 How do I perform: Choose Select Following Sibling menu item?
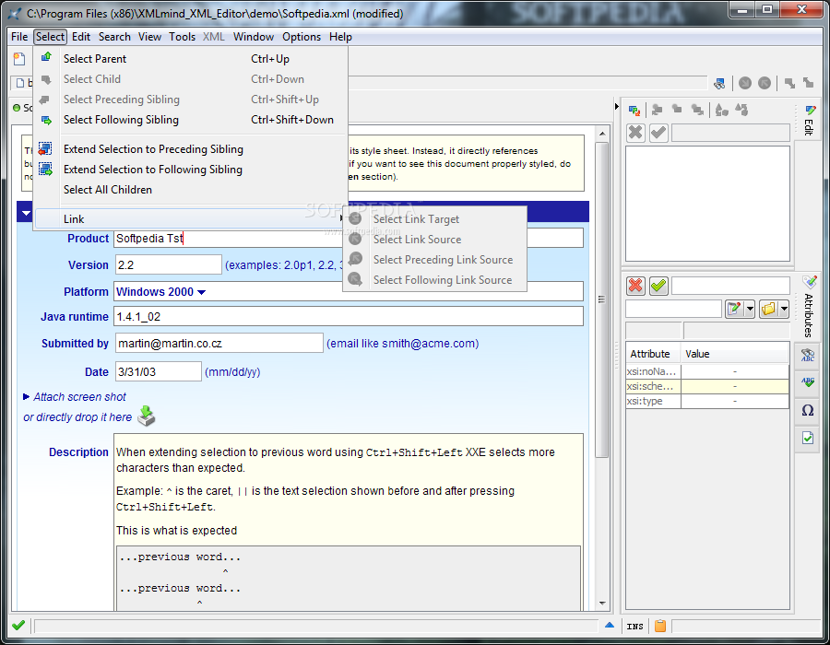(191, 120)
